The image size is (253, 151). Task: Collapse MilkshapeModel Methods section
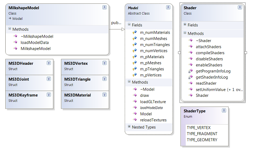(x=10, y=29)
